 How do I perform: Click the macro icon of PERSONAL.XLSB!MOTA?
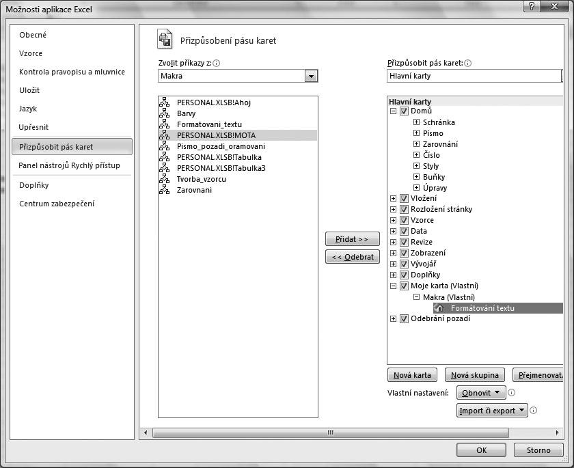[165, 135]
